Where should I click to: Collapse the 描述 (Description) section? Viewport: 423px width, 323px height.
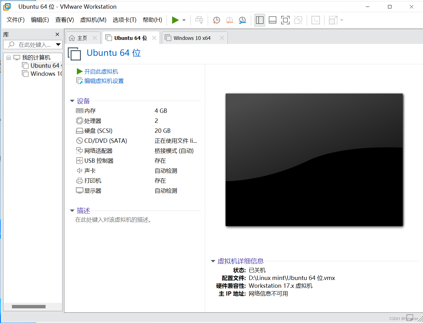(x=72, y=210)
